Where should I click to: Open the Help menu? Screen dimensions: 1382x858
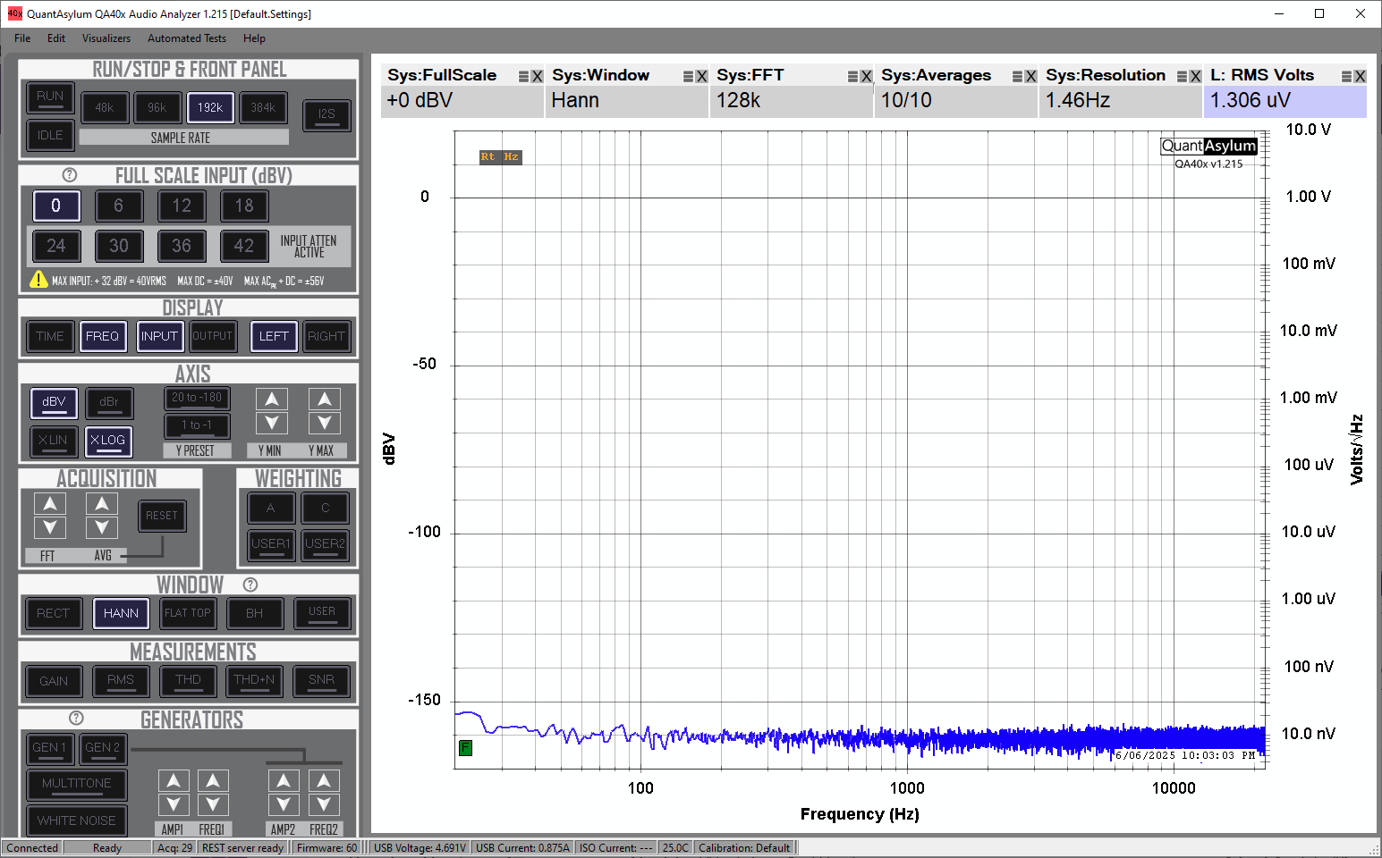254,38
